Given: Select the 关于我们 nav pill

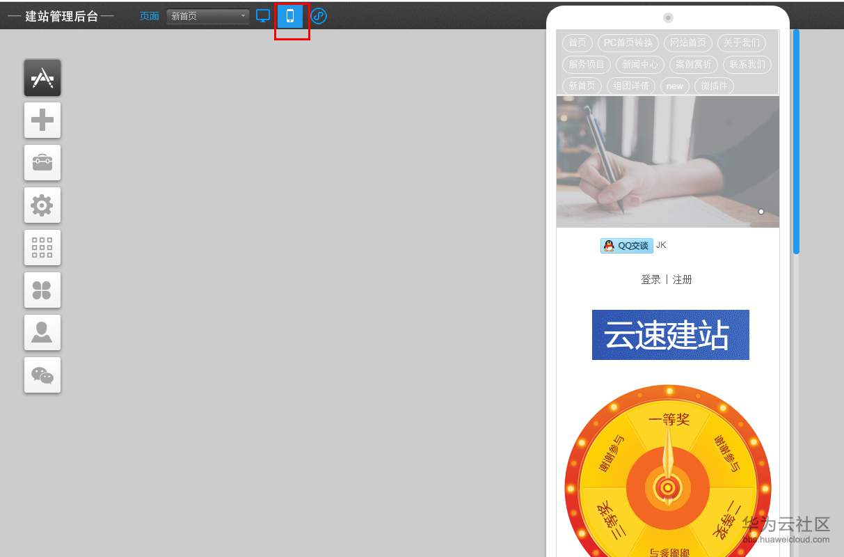Looking at the screenshot, I should point(742,43).
